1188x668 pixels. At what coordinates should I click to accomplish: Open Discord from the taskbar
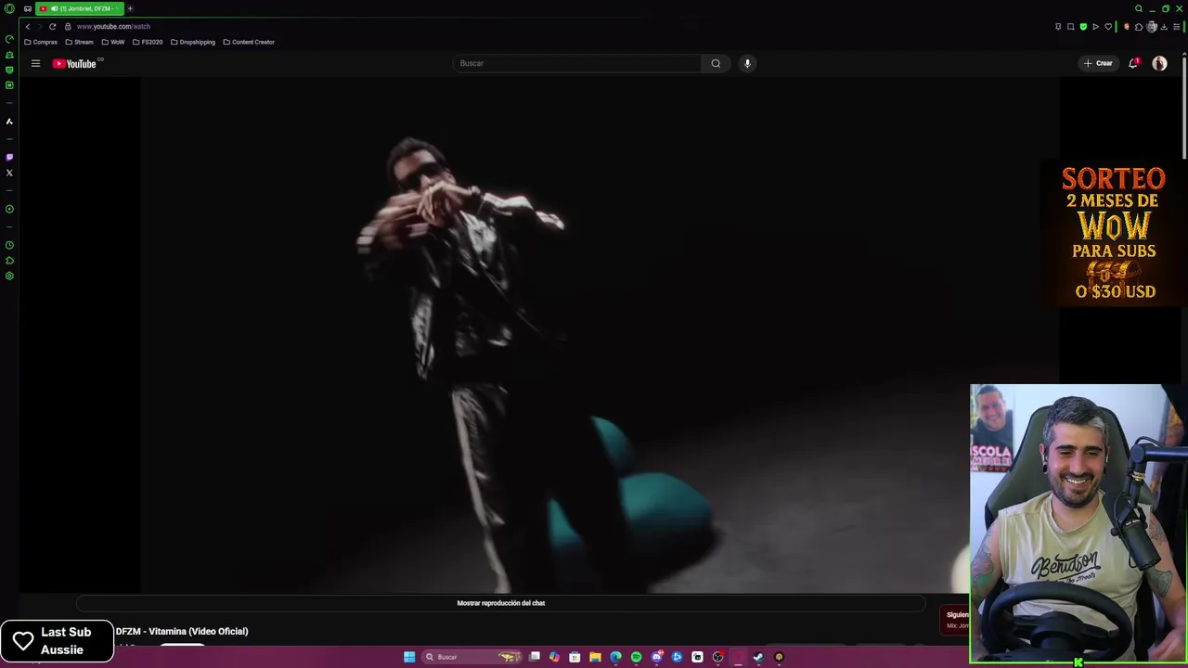657,657
